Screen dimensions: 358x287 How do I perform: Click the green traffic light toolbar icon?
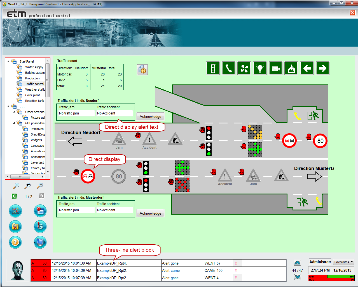[213, 68]
